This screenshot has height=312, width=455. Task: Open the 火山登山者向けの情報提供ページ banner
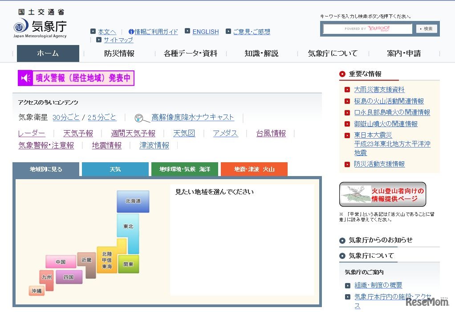[x=382, y=194]
